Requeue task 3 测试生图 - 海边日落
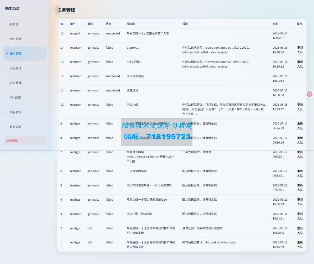This screenshot has width=314, height=264. point(300,216)
